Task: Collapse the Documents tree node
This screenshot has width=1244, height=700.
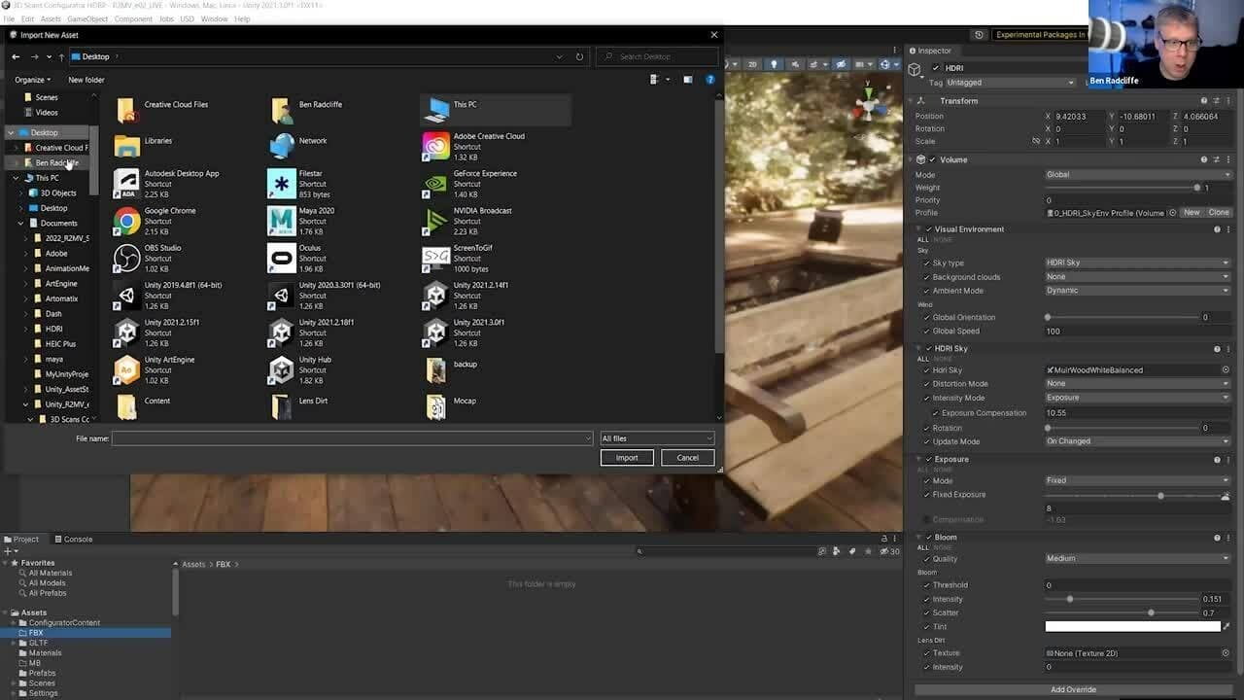Action: 20,223
